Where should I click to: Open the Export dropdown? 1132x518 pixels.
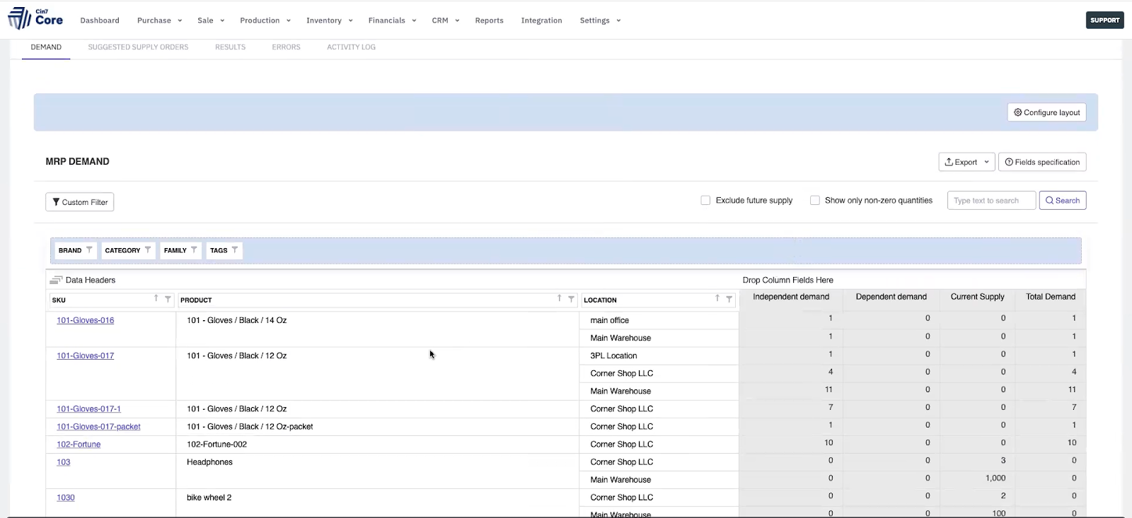[966, 162]
